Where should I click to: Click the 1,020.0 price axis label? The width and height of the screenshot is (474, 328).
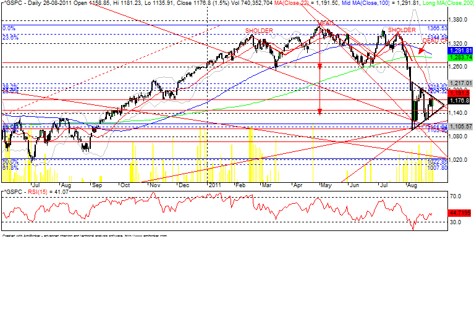459,160
